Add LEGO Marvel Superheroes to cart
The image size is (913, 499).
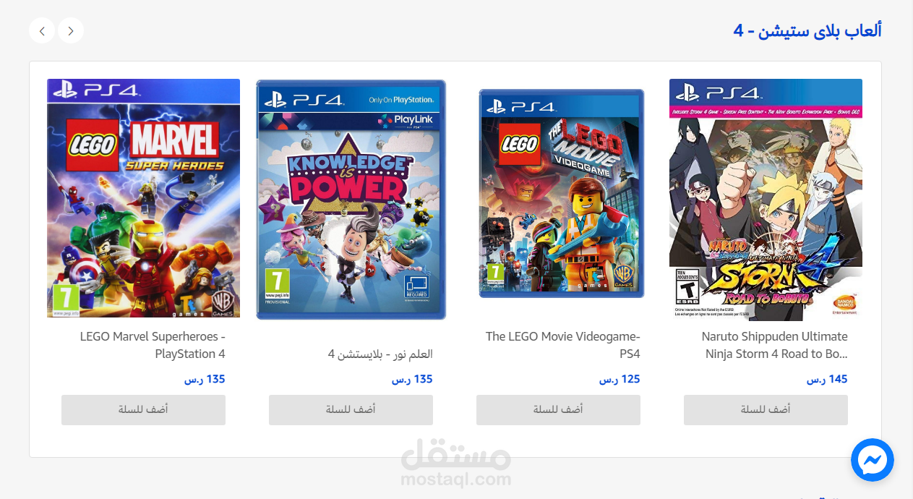click(143, 409)
